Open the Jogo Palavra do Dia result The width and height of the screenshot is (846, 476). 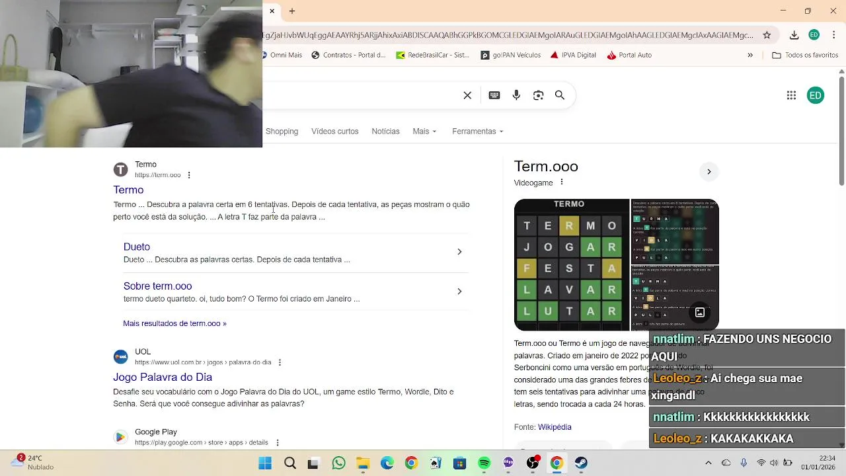pyautogui.click(x=163, y=377)
